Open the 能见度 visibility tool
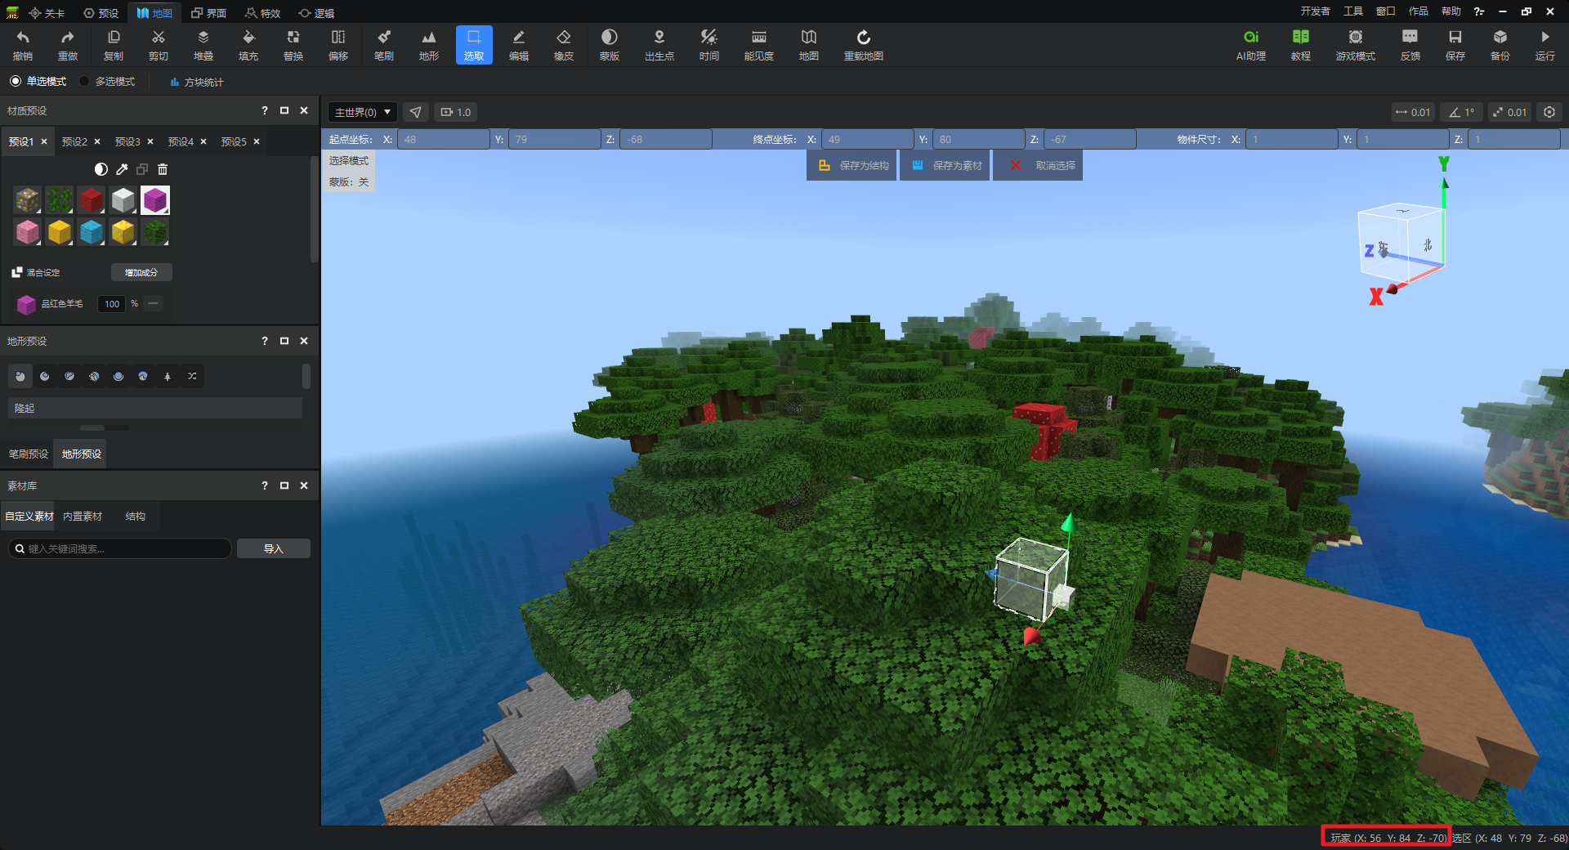This screenshot has width=1569, height=850. (x=759, y=45)
